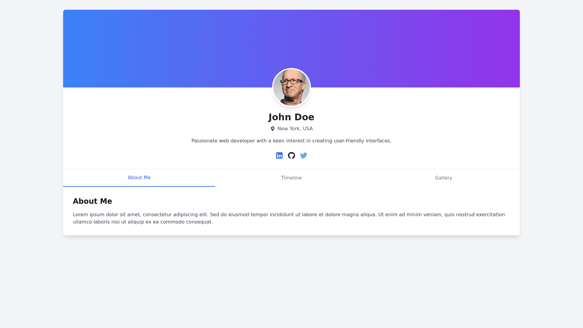Viewport: 583px width, 328px height.
Task: Click the location pin icon
Action: tap(272, 129)
